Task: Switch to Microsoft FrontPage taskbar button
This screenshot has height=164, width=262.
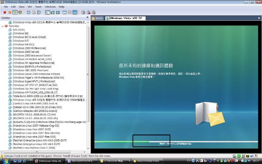Action: [82, 161]
